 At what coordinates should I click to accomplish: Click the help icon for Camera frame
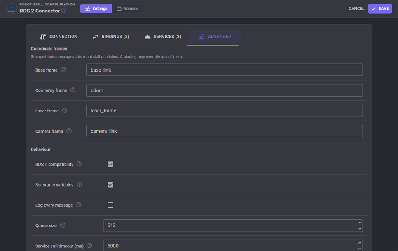(x=69, y=131)
